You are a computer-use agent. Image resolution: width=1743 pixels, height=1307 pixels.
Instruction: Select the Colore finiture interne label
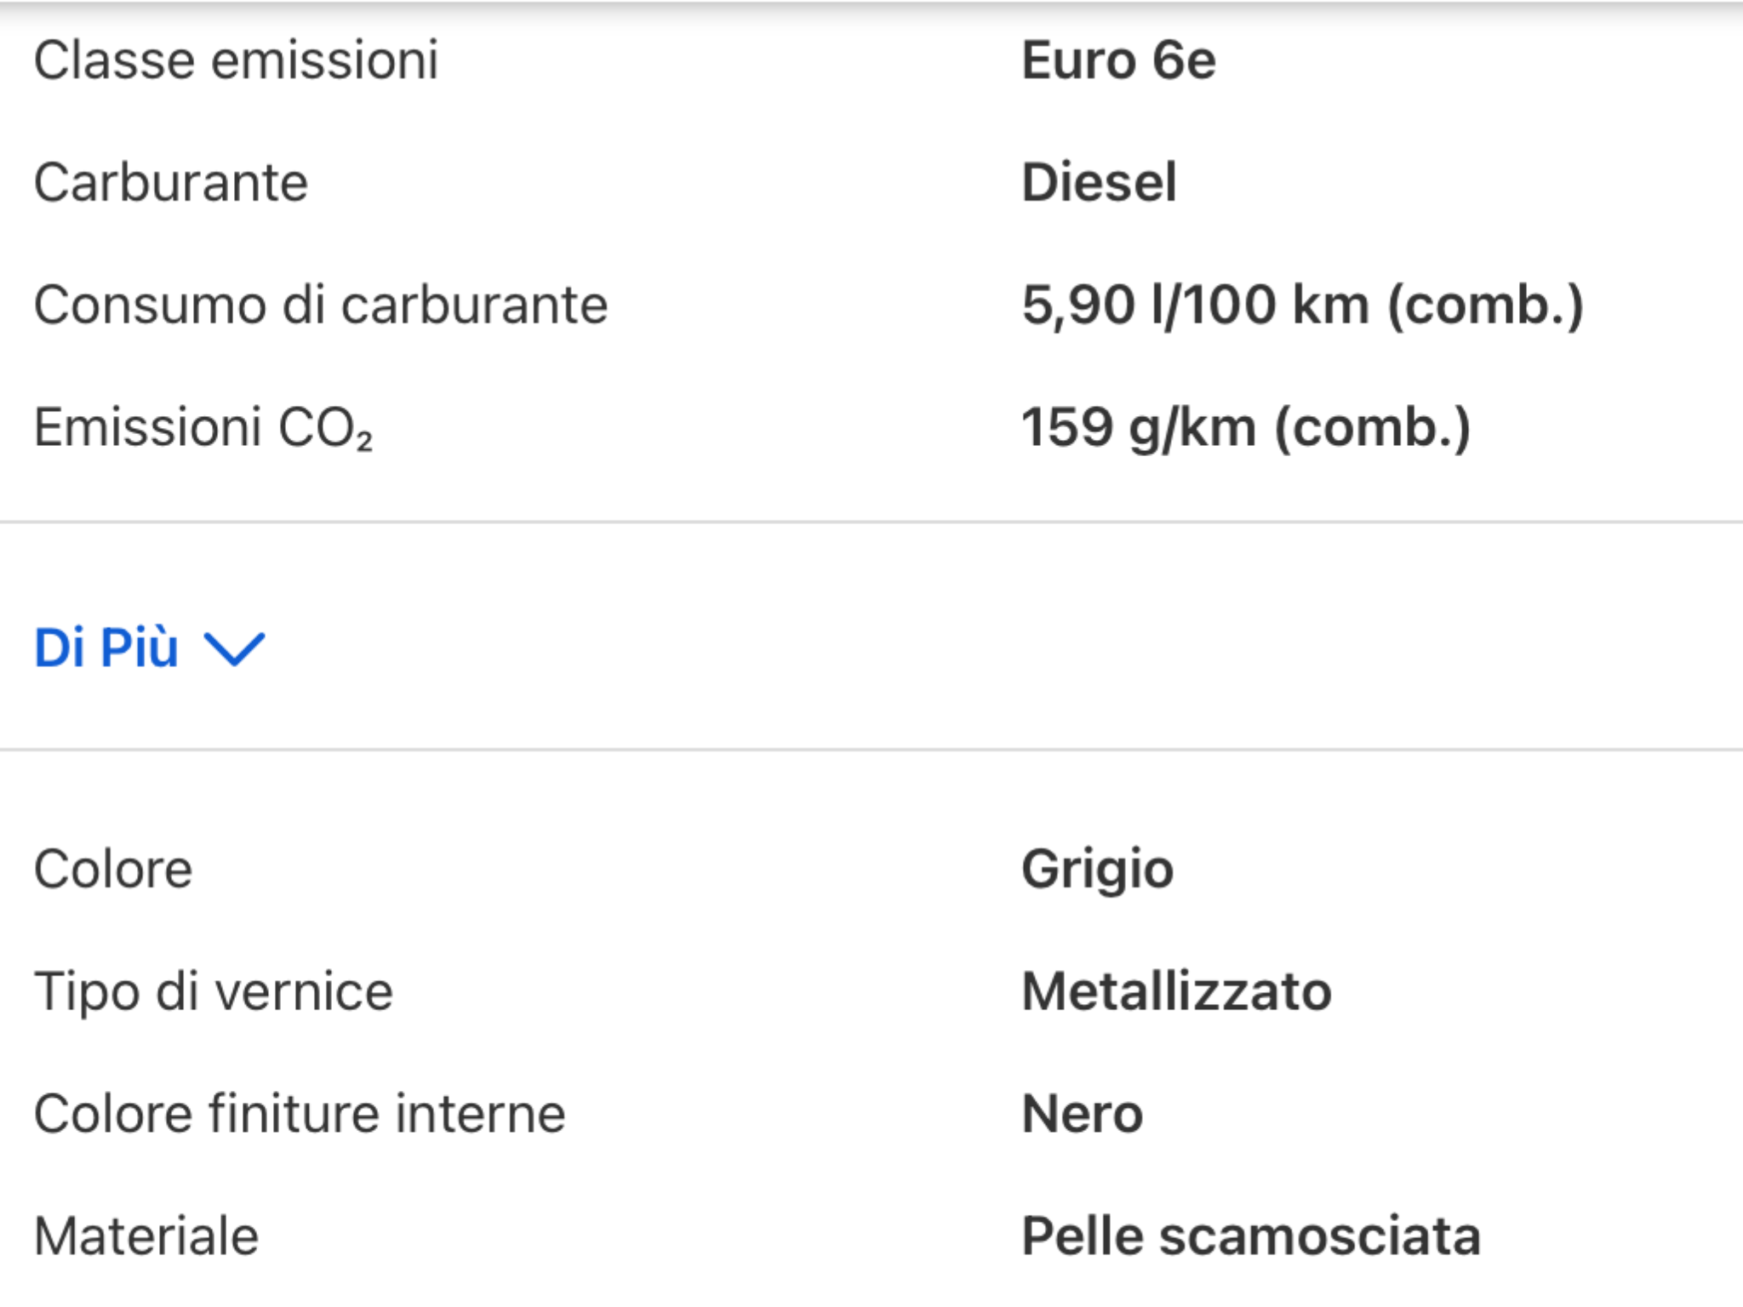[300, 1114]
